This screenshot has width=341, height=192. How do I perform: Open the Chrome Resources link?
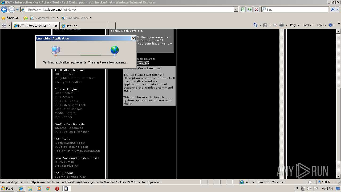coord(69,128)
